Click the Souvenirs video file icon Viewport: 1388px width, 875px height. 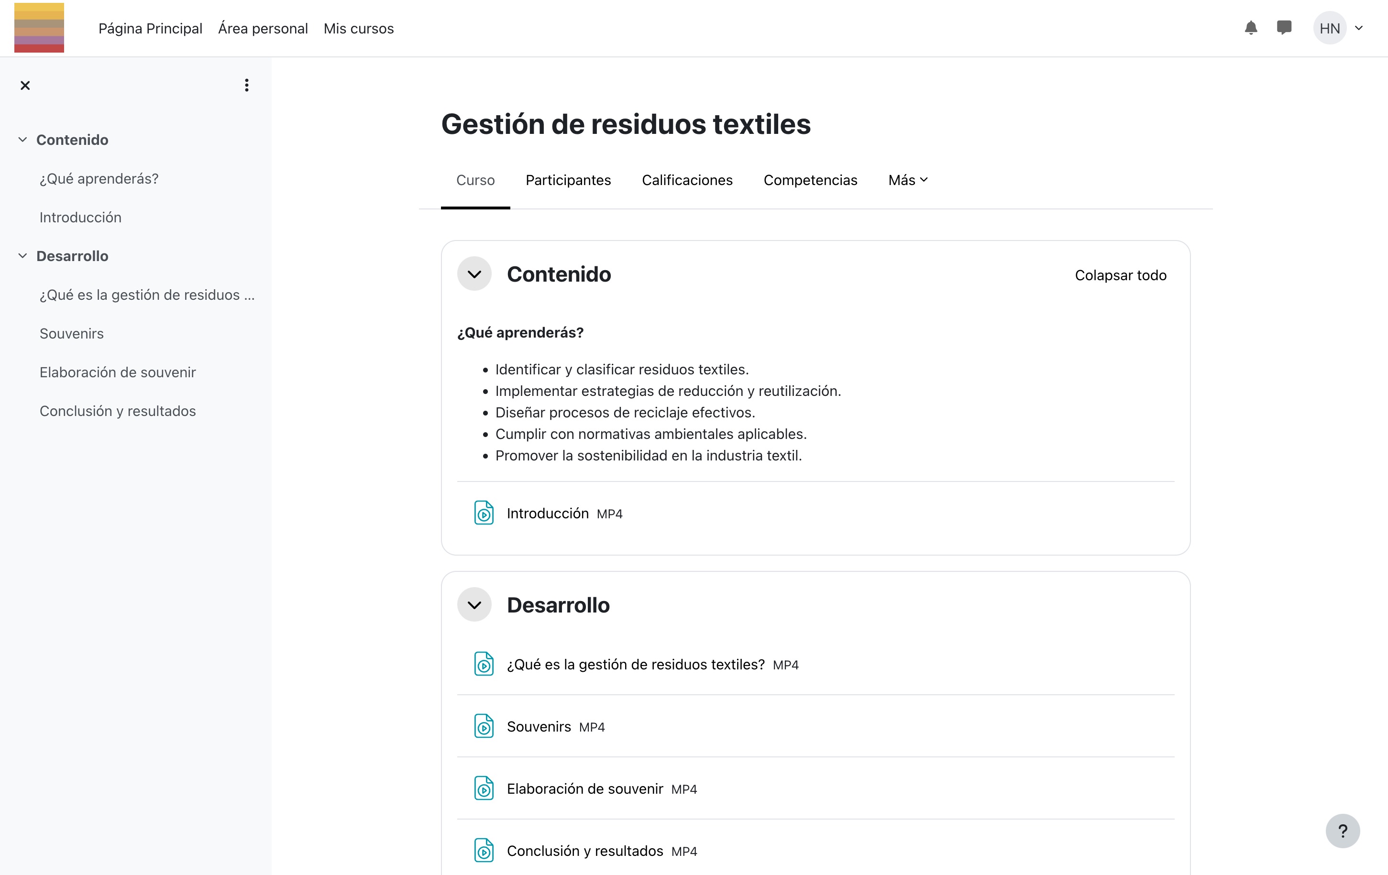click(x=484, y=726)
